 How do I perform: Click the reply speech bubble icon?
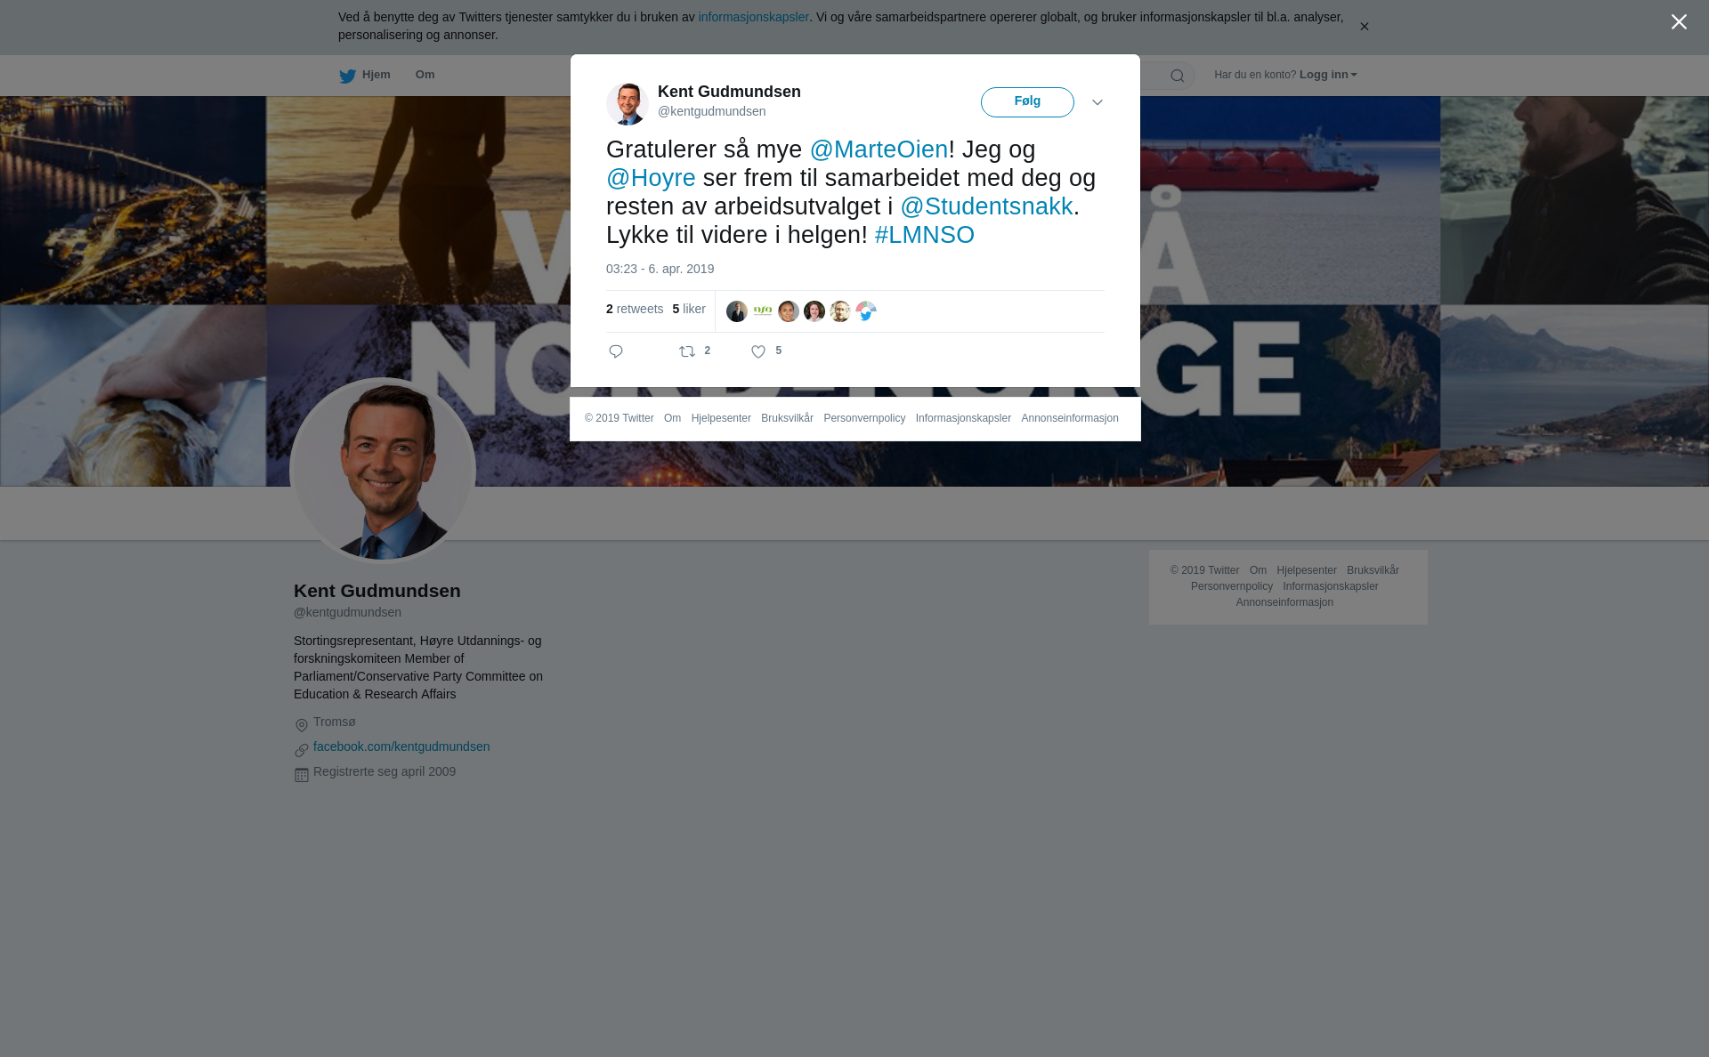pos(616,351)
